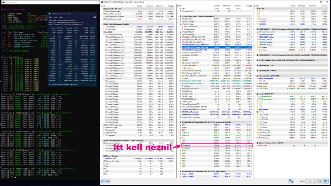Click thermometer icon of Water Temperature row
Screen dimensions: 331x186
tap(257, 79)
